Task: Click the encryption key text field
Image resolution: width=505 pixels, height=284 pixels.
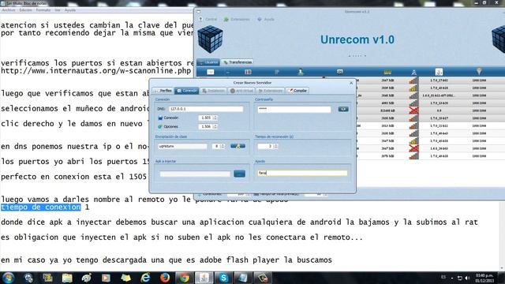Action: 182,146
